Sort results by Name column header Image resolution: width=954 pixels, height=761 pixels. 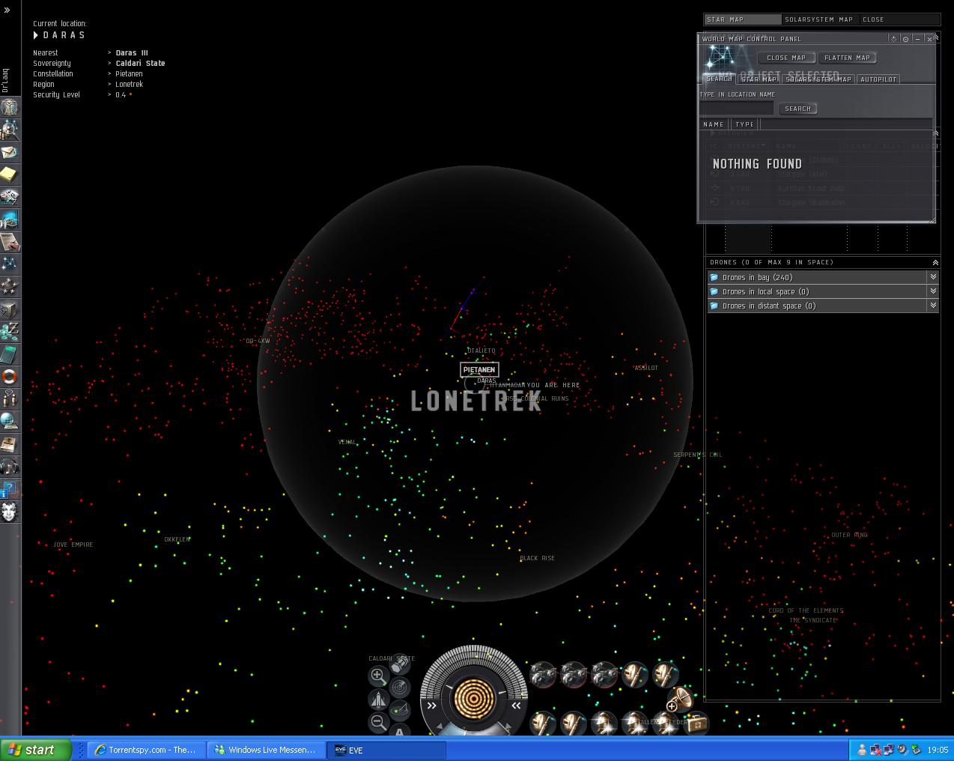click(x=714, y=124)
